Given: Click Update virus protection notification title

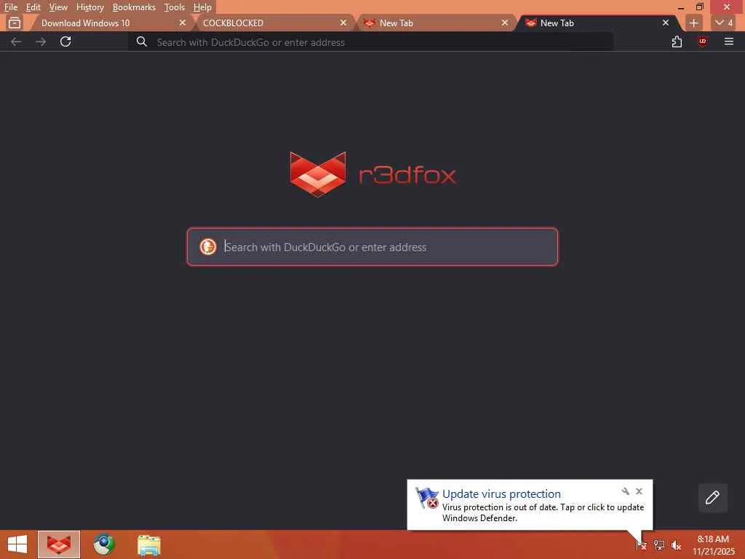Looking at the screenshot, I should (501, 494).
